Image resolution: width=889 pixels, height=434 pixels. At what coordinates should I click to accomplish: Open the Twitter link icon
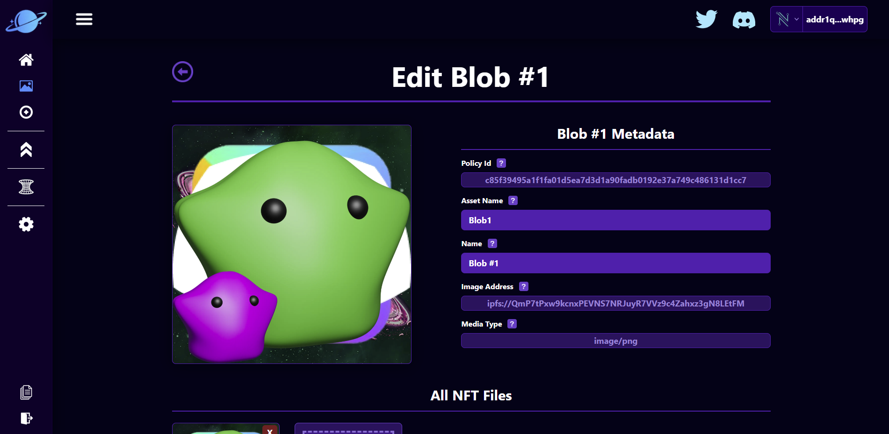coord(706,19)
